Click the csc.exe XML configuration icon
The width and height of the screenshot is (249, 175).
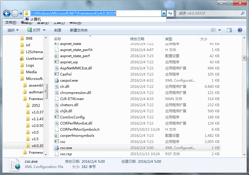(x=57, y=148)
